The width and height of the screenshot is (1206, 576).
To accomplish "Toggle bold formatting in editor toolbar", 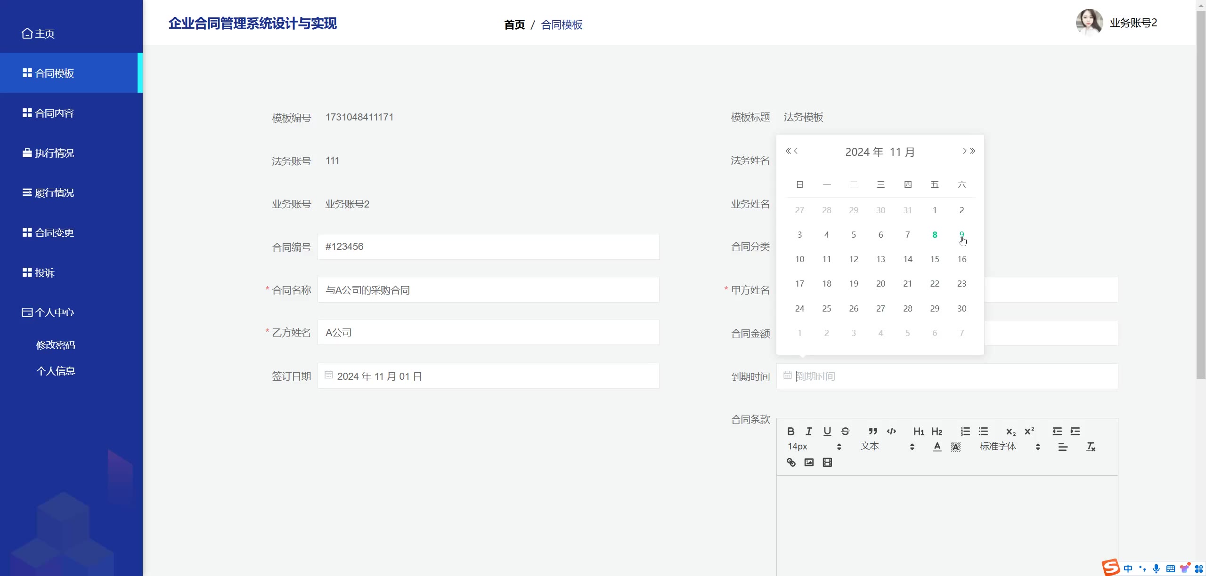I will 790,431.
